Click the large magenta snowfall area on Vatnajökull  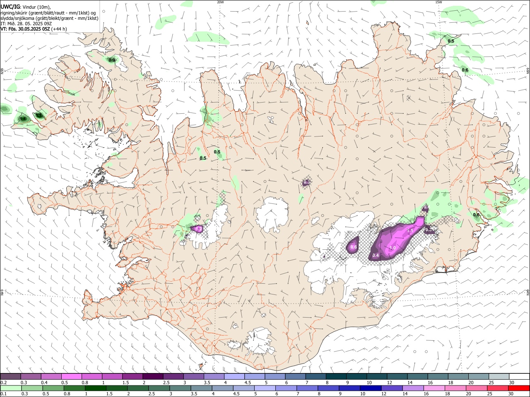397,239
